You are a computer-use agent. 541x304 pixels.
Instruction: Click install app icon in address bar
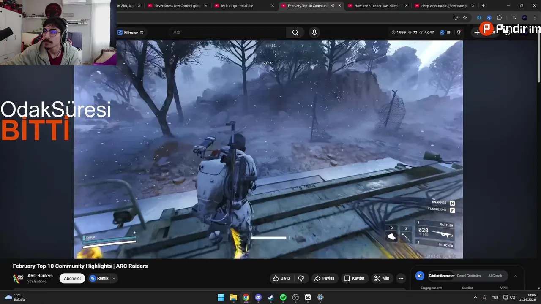(x=456, y=18)
